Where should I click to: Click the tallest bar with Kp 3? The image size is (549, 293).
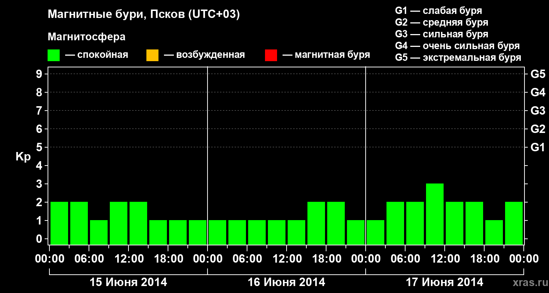pyautogui.click(x=435, y=214)
